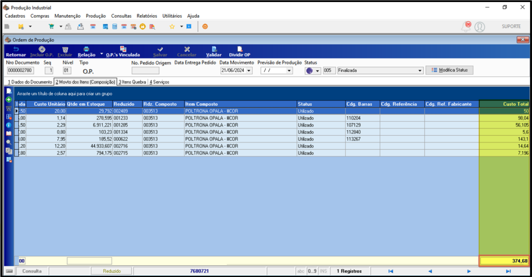Sort by the Custo Total column header
Viewport: 532px width, 277px height.
[504, 104]
